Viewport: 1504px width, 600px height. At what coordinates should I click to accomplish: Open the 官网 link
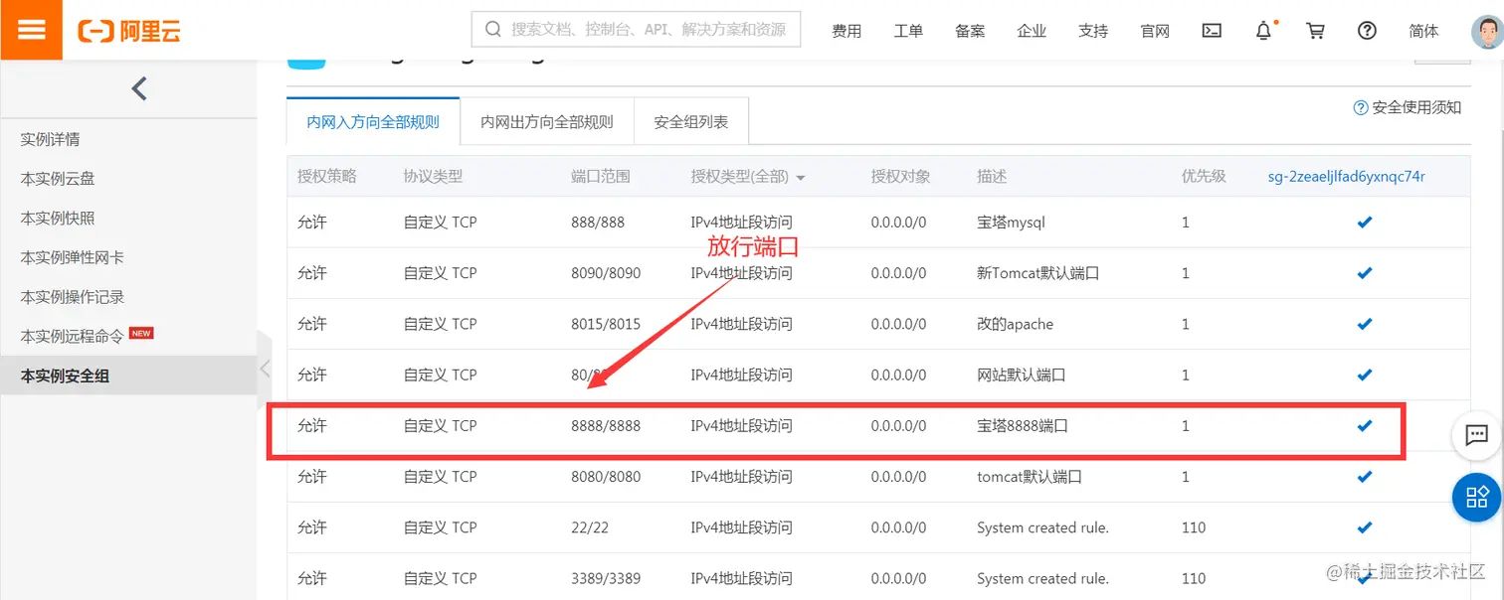coord(1155,31)
